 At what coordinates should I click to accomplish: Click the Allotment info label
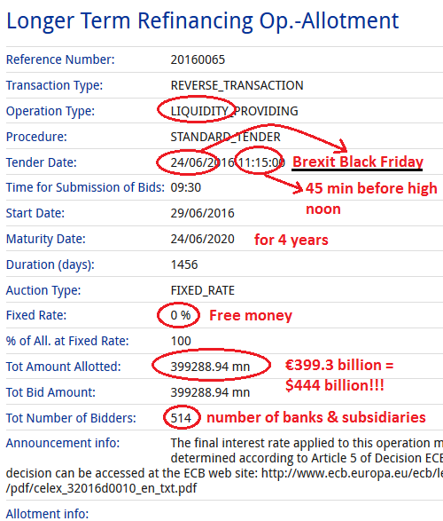48,514
